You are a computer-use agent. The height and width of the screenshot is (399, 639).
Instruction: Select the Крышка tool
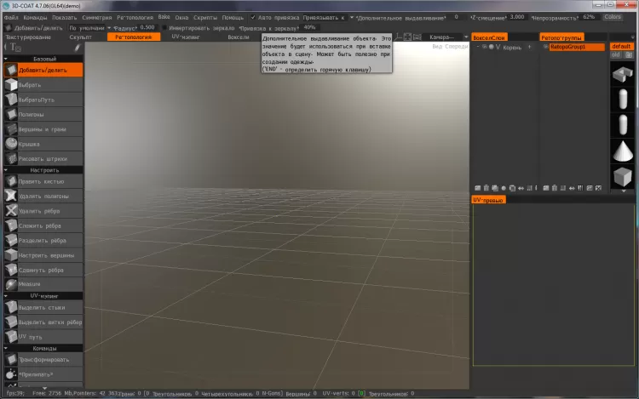43,144
